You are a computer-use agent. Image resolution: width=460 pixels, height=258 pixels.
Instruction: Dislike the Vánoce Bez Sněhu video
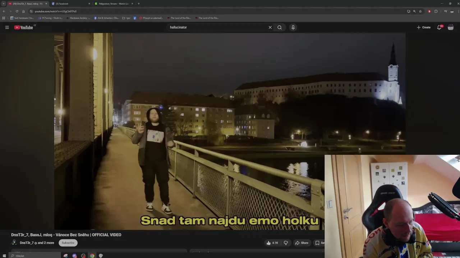[286, 243]
